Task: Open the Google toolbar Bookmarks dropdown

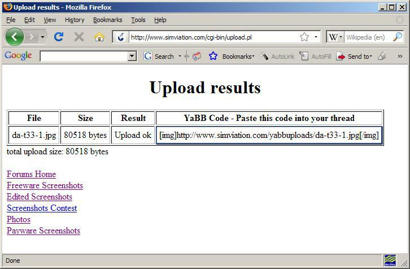Action: (238, 57)
